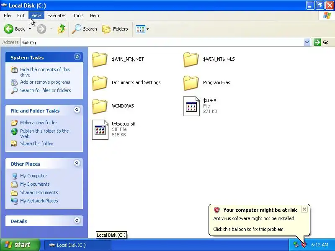Image resolution: width=335 pixels, height=251 pixels.
Task: Open My Documents in Other Places
Action: coord(35,184)
